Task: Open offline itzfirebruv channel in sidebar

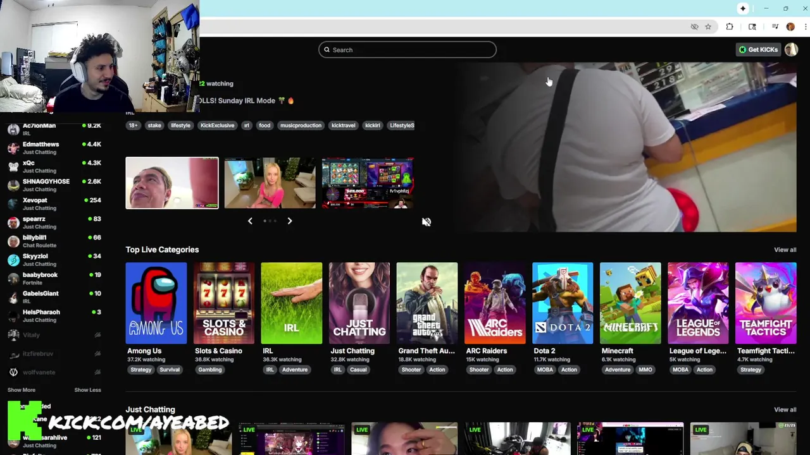Action: point(54,354)
